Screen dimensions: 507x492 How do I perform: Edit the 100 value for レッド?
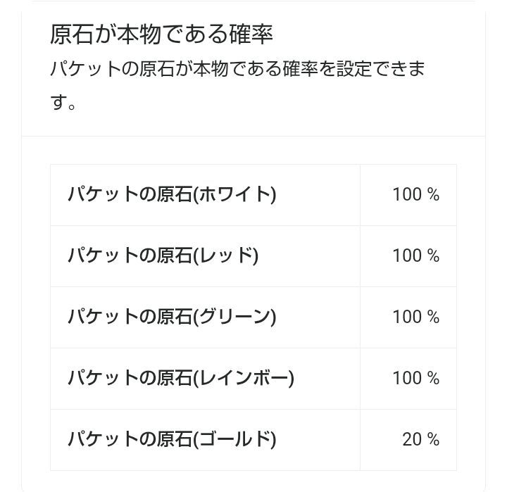pyautogui.click(x=407, y=256)
